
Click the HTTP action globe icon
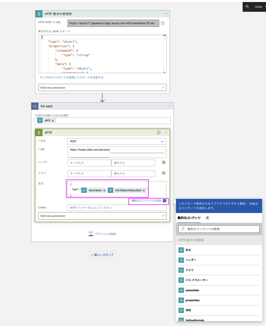39,133
